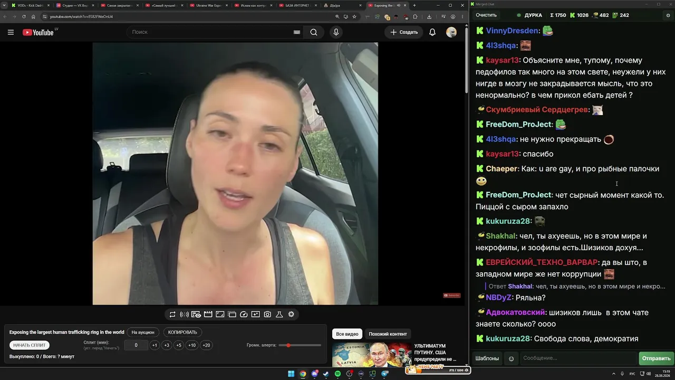Viewport: 675px width, 380px height.
Task: Open Telegram from the taskbar
Action: [384, 374]
